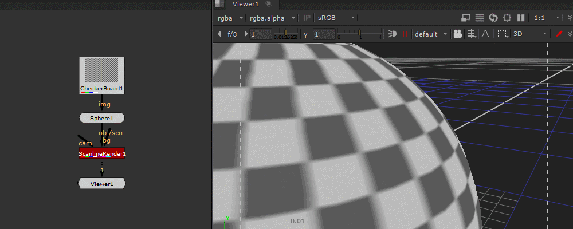Decrease gain with the left arrow before f/8

pos(219,34)
